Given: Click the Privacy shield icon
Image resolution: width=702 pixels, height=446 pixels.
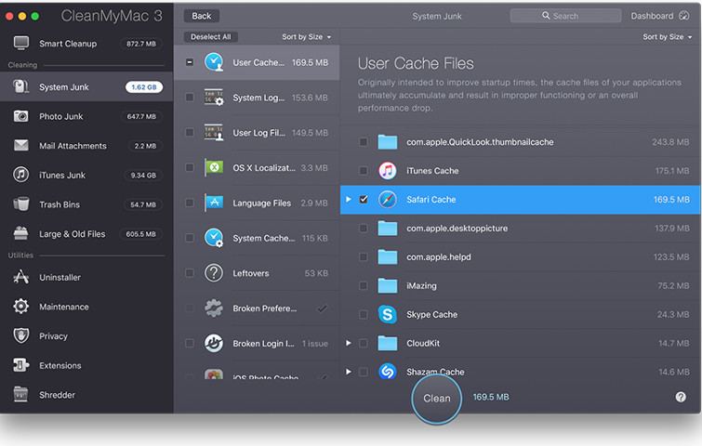Looking at the screenshot, I should 21,335.
